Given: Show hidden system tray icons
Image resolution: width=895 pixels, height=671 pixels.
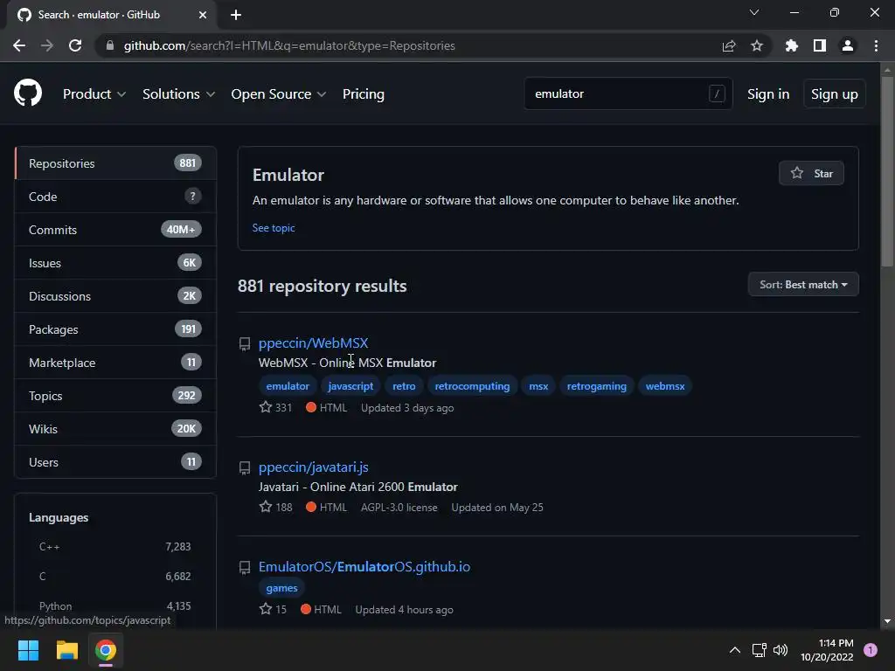Looking at the screenshot, I should click(x=735, y=650).
